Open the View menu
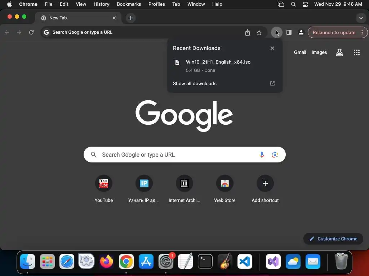The width and height of the screenshot is (369, 276). click(x=81, y=4)
